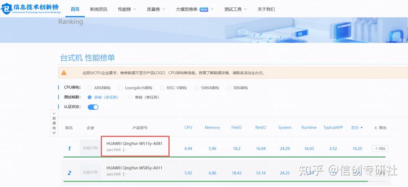This screenshot has width=408, height=187.
Task: Click rank 1 Runtime score 16.03
Action: click(x=309, y=149)
